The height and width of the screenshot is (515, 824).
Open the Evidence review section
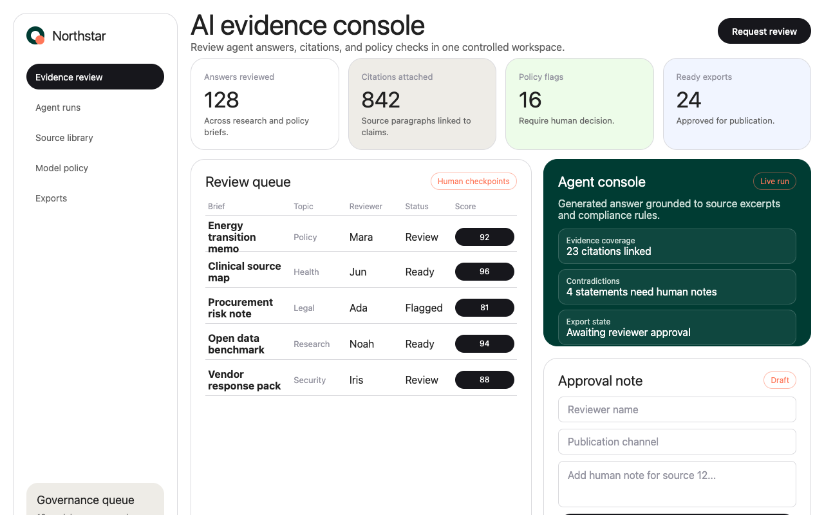coord(95,77)
